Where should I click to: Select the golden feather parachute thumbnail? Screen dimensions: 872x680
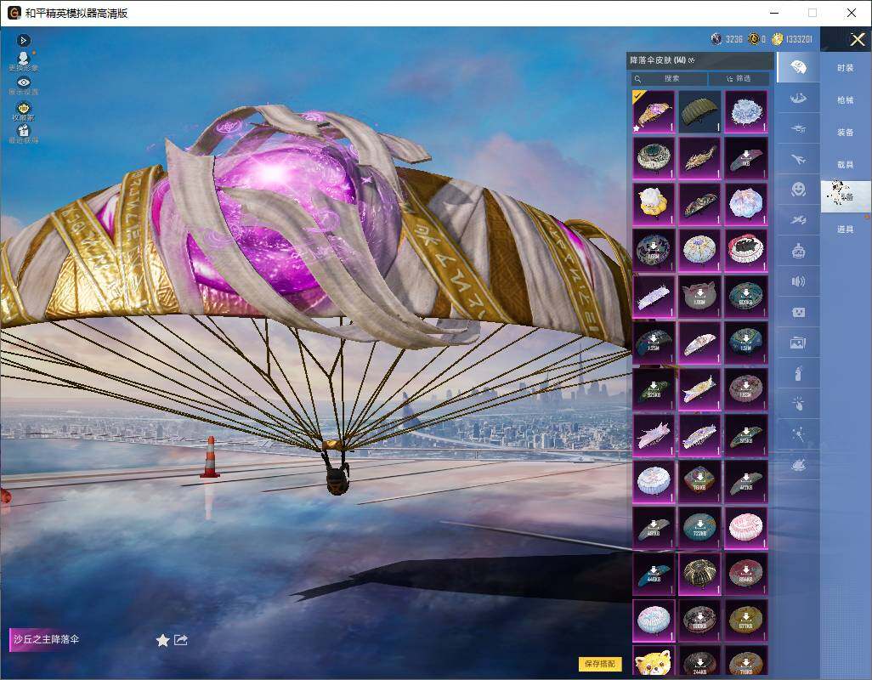699,158
